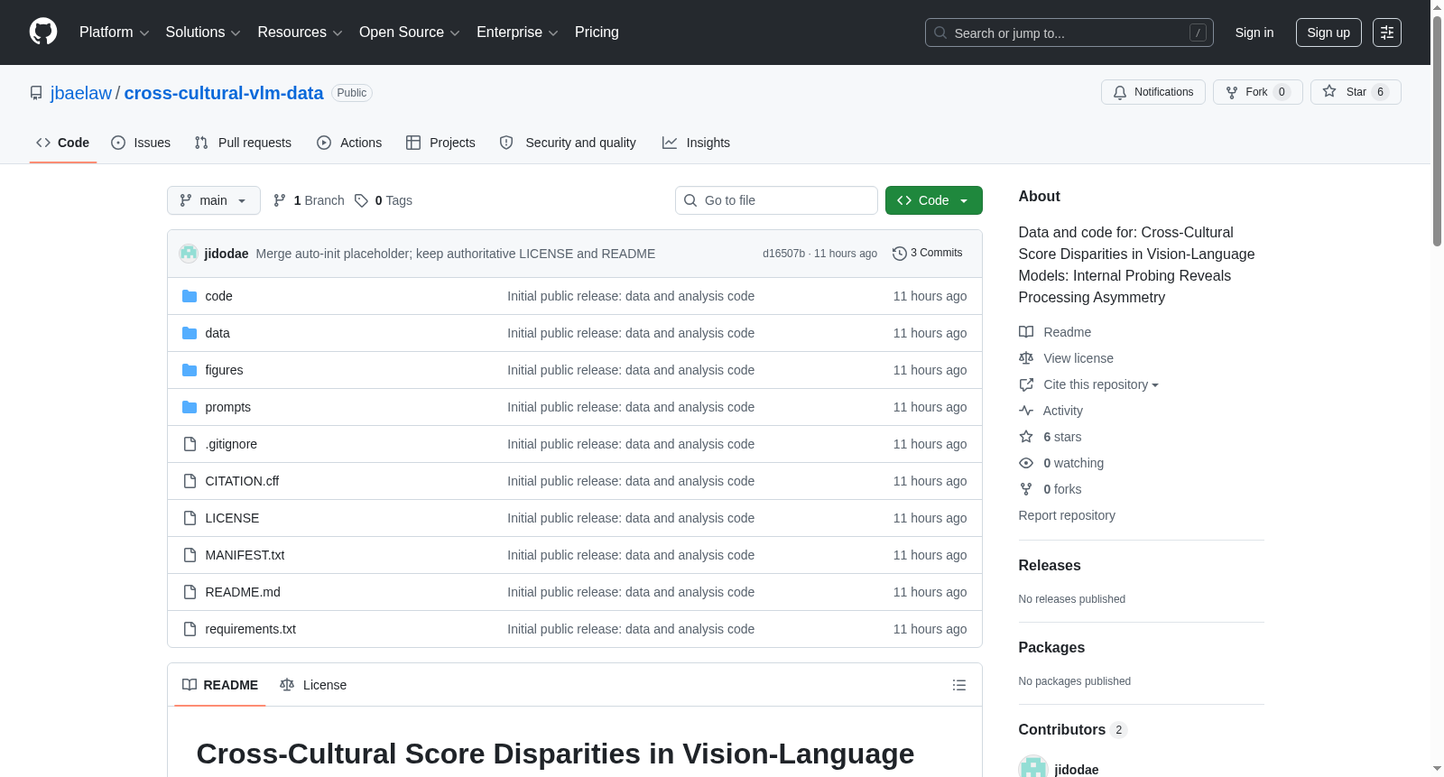Open the Open Source dropdown
The width and height of the screenshot is (1444, 777).
point(410,32)
